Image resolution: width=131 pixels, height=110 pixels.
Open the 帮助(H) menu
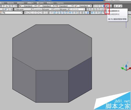coord(50,3)
